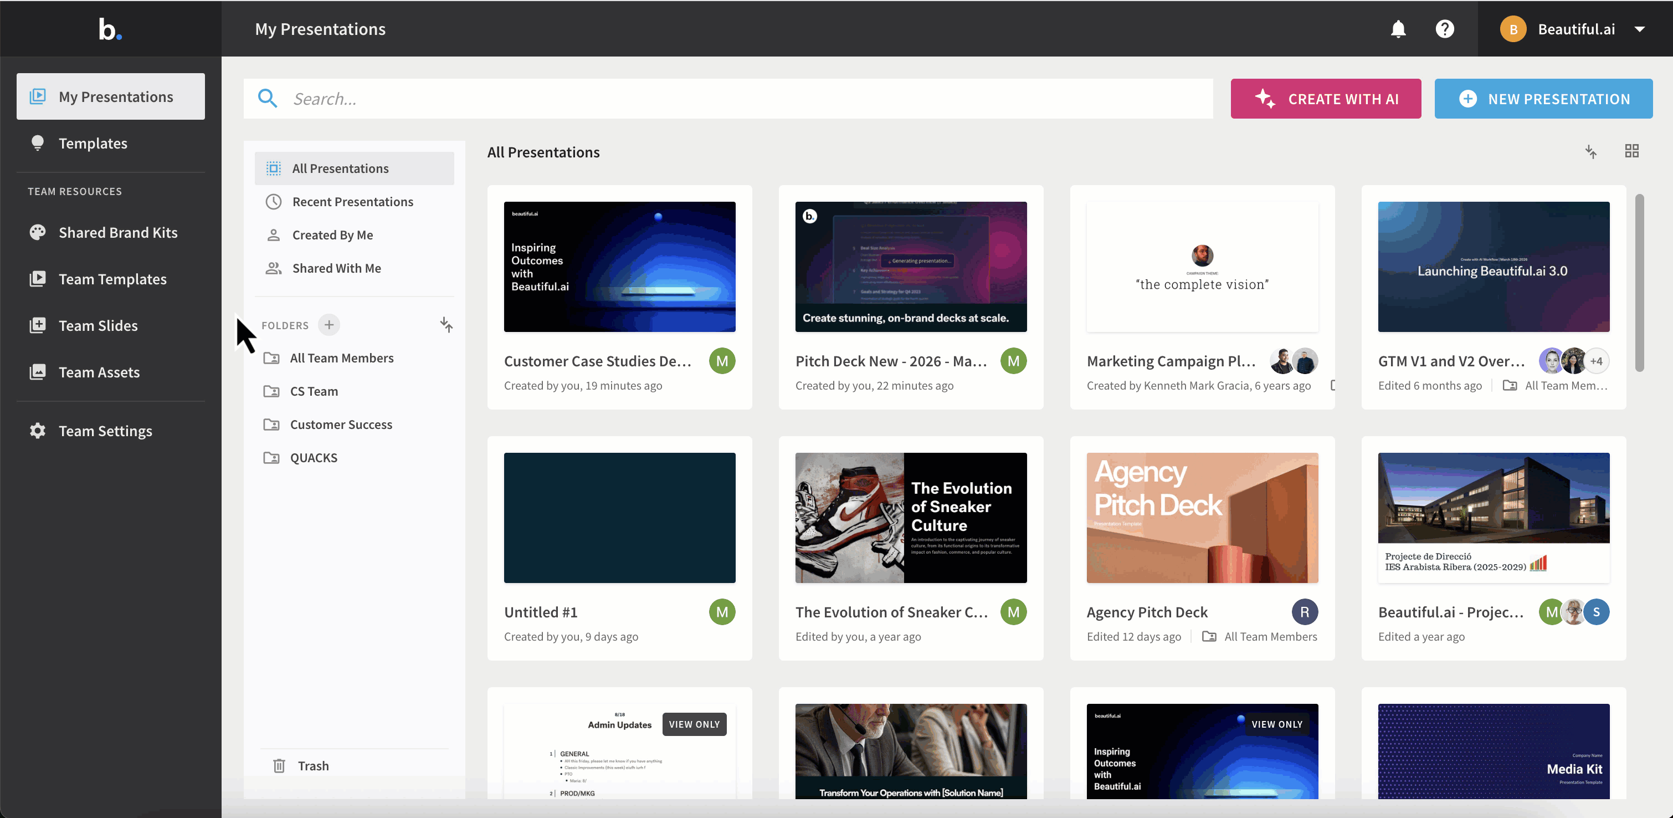Open the help question mark icon
Viewport: 1673px width, 818px height.
[x=1445, y=29]
